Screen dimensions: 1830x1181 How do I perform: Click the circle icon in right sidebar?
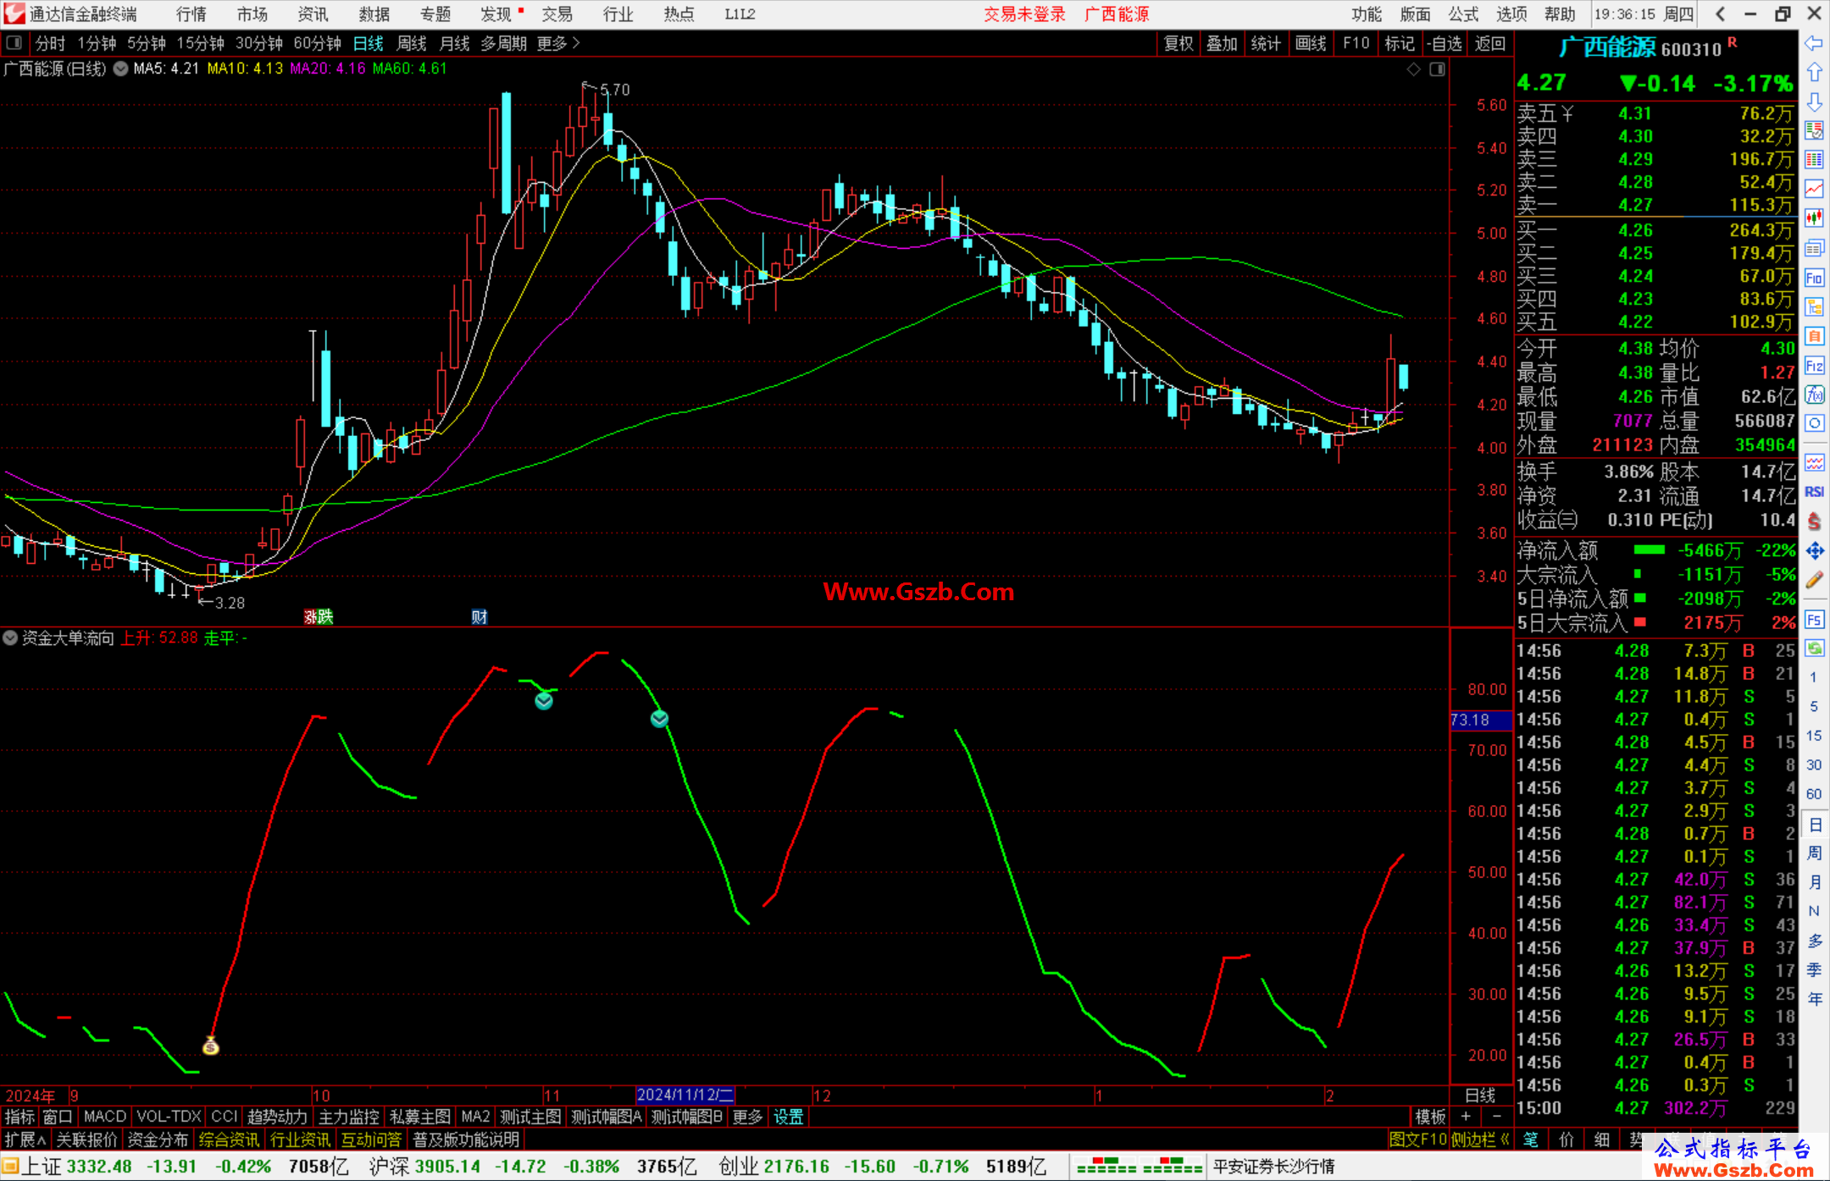coord(1814,423)
